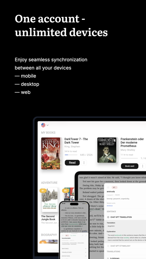
Task: Click 'besorgt, gespannt, ungeduldig' translations text
Action: 118,199
